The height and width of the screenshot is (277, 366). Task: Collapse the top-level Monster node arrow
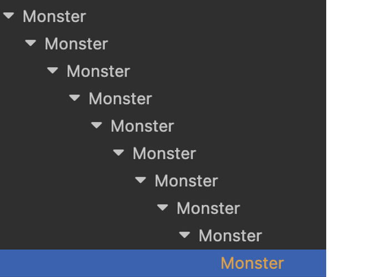(x=8, y=16)
